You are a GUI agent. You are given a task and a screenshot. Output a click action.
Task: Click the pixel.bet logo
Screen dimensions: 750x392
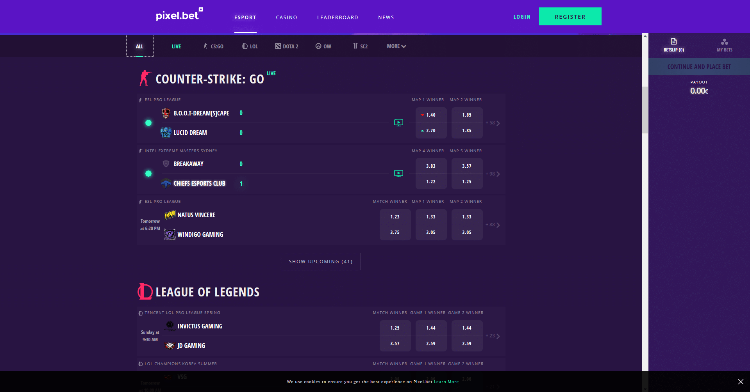tap(179, 14)
